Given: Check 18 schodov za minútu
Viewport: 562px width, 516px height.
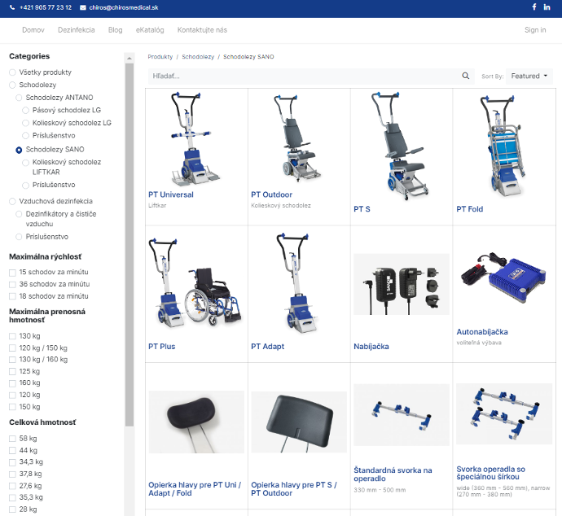Looking at the screenshot, I should point(12,296).
